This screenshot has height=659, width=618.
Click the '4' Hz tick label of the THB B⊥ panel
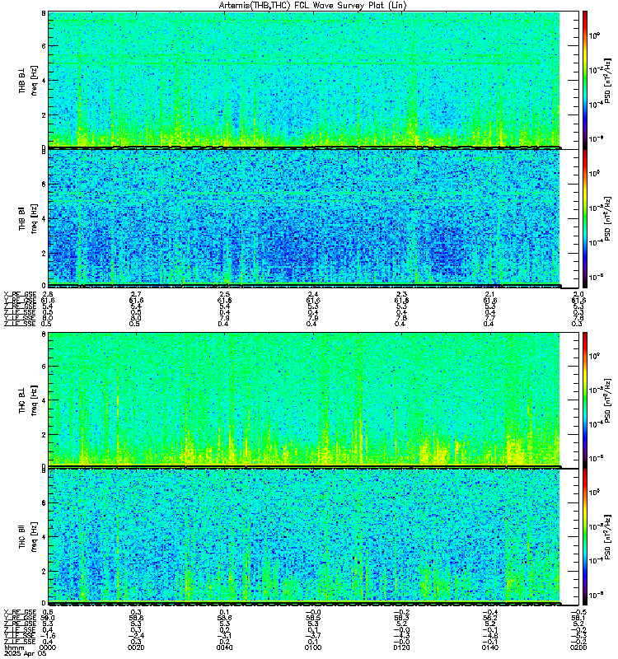[x=44, y=81]
